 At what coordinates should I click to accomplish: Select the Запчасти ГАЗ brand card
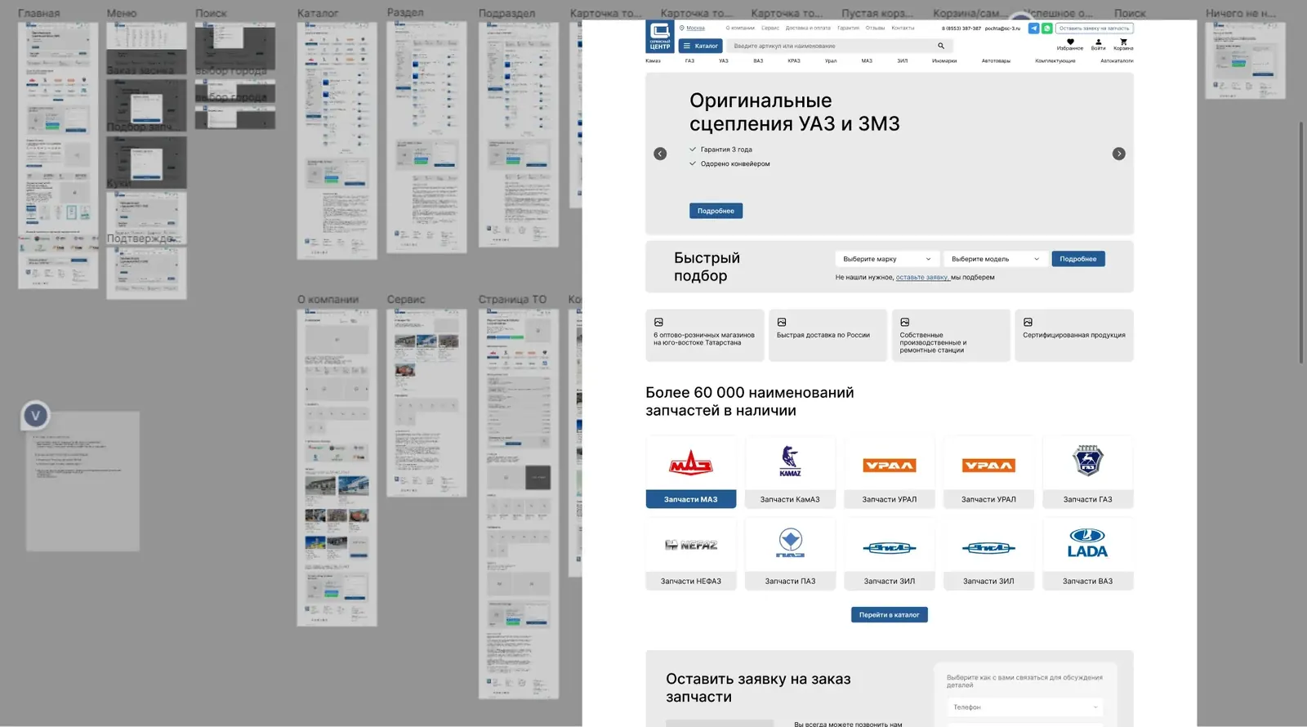pyautogui.click(x=1088, y=472)
